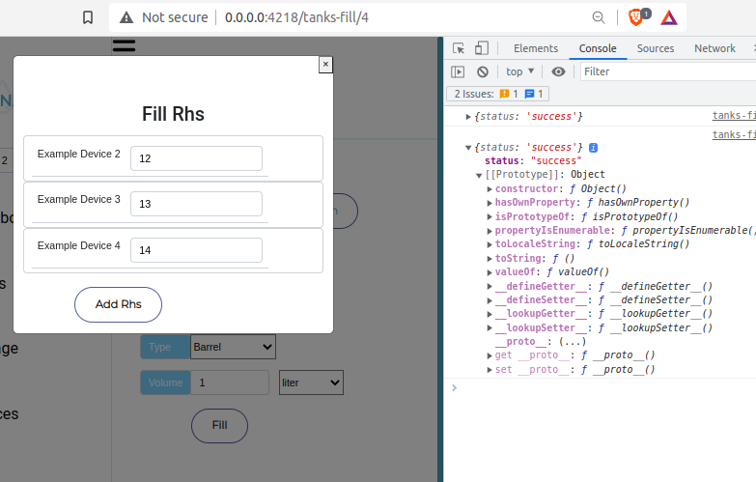The image size is (756, 482).
Task: Switch to the Sources tab
Action: pyautogui.click(x=655, y=48)
